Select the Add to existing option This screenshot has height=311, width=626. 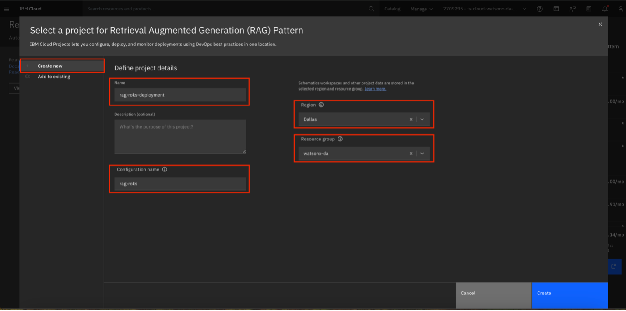[54, 77]
